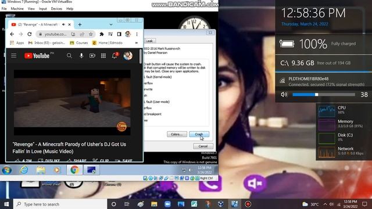
Task: Open the YouTube account avatar
Action: pos(128,56)
